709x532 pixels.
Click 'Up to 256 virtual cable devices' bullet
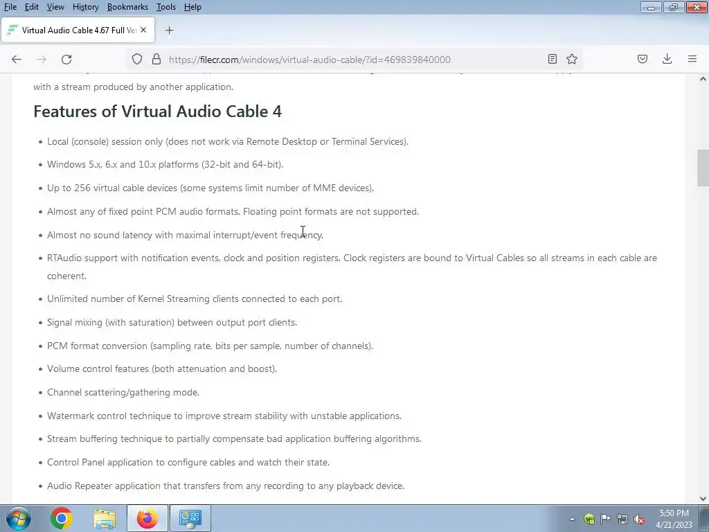point(210,188)
